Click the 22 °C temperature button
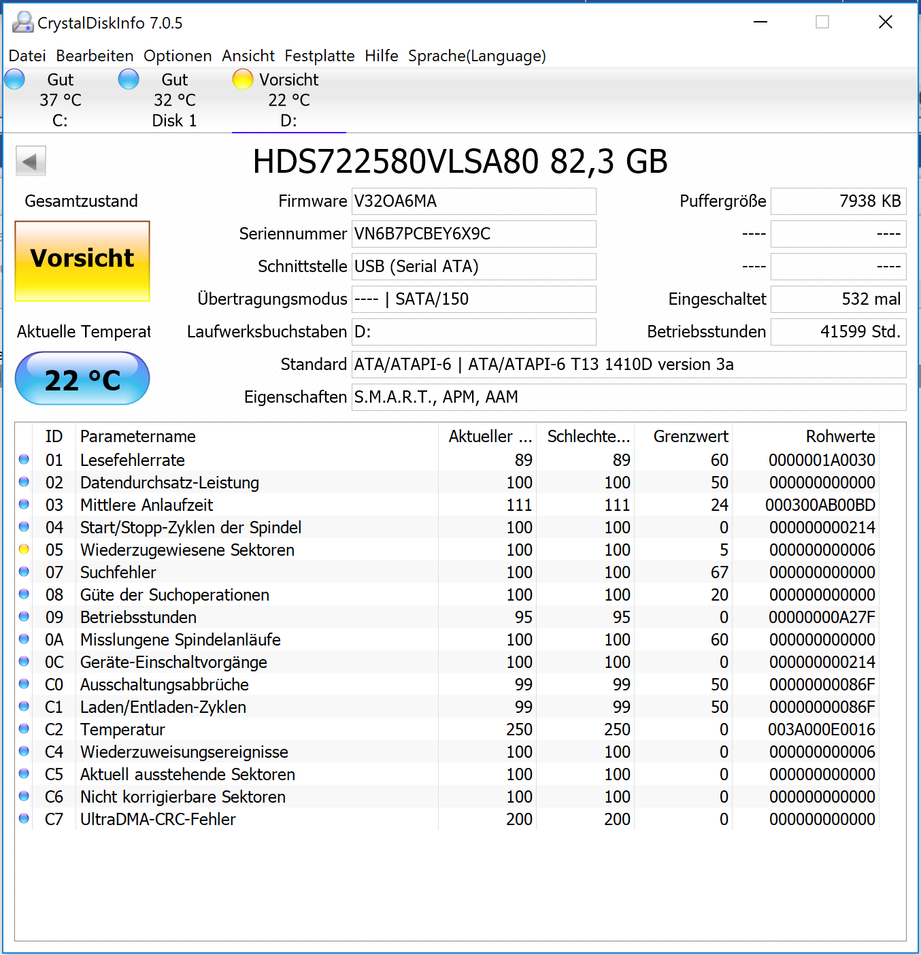This screenshot has height=955, width=921. pos(82,378)
